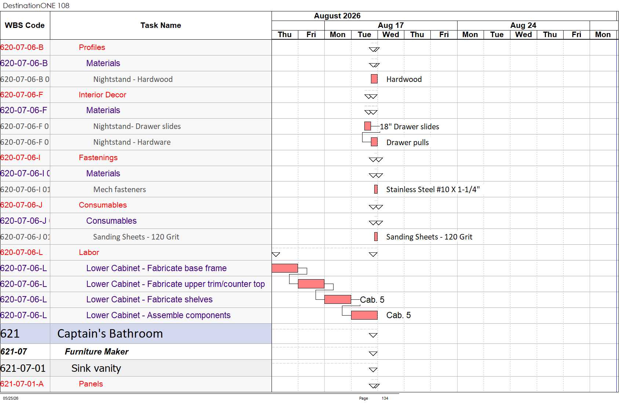This screenshot has height=403, width=619.
Task: Select the Stainless Steel fasteners bar
Action: [376, 189]
